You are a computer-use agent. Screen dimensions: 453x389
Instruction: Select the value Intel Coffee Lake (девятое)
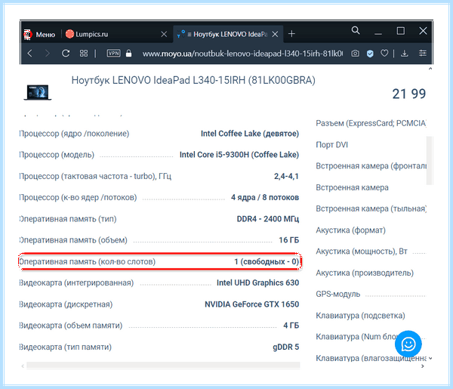click(x=250, y=134)
